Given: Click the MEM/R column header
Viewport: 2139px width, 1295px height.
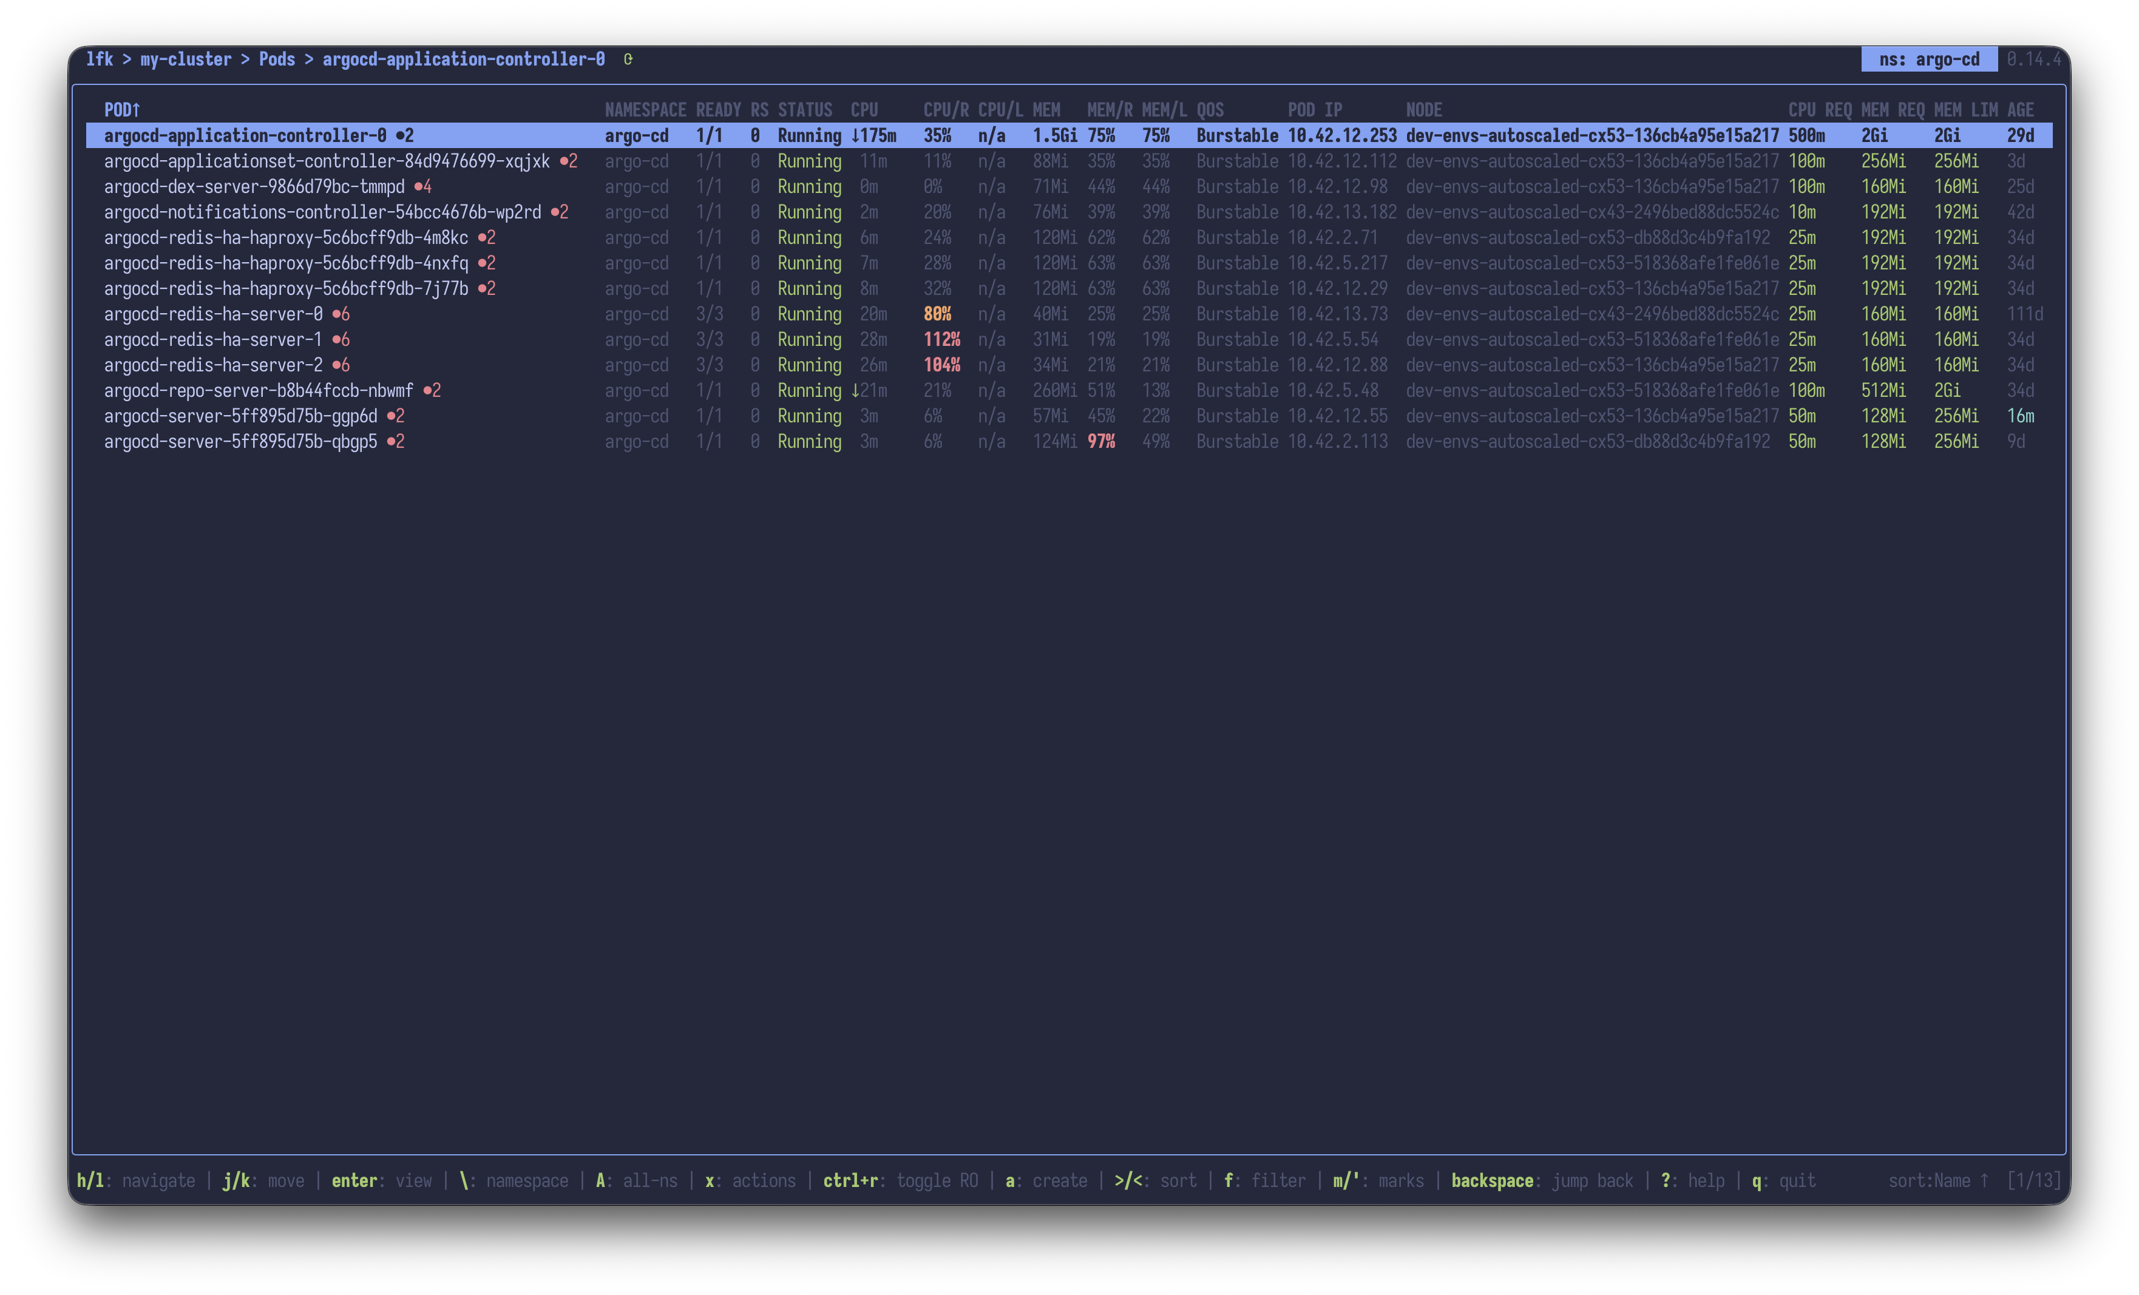Looking at the screenshot, I should pyautogui.click(x=1110, y=109).
